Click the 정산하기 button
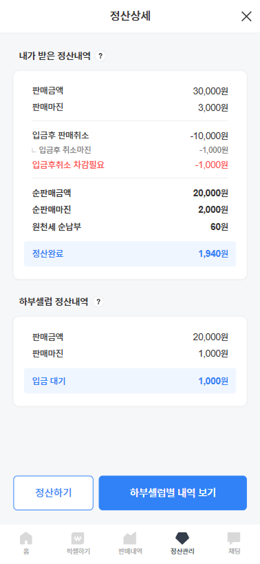Screen dimensions: 260x564 (x=53, y=493)
